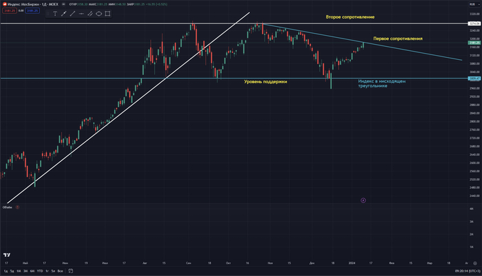
Task: Select the parallel channel tool
Action: tap(90, 14)
